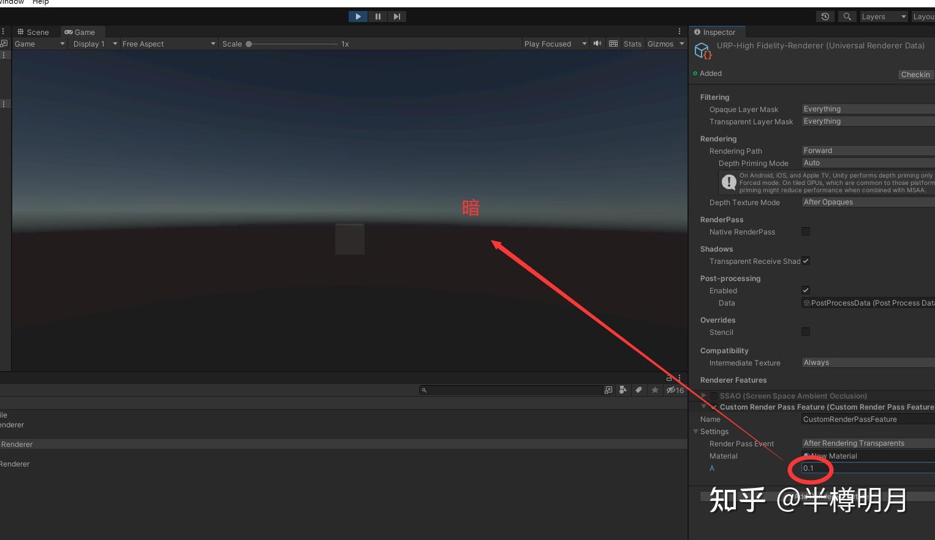
Task: Click the version control history icon
Action: 825,17
